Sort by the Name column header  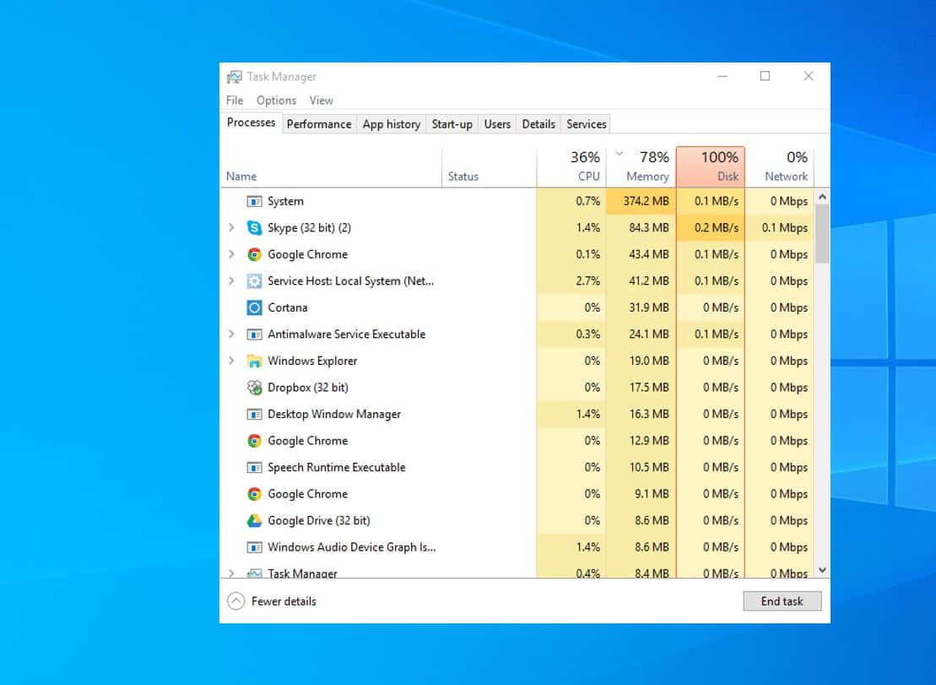pos(332,168)
